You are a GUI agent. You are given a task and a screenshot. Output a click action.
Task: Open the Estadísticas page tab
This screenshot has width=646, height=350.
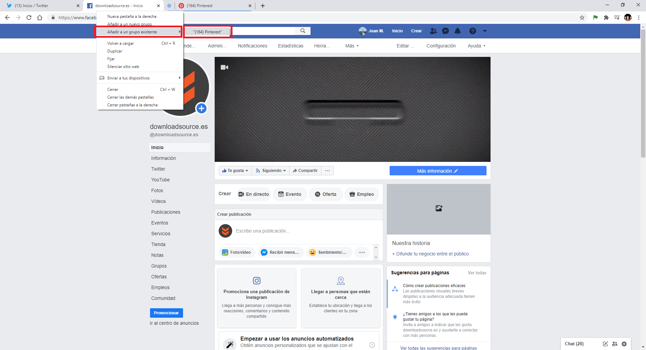(x=291, y=46)
